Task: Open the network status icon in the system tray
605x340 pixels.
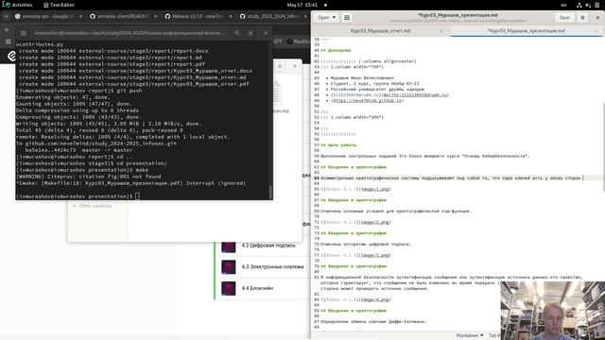Action: coord(579,5)
